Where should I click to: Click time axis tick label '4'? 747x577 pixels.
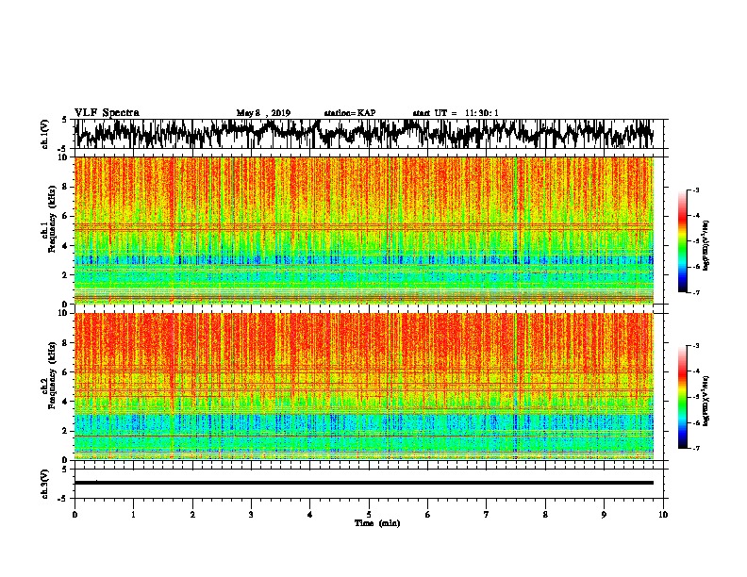click(x=310, y=514)
